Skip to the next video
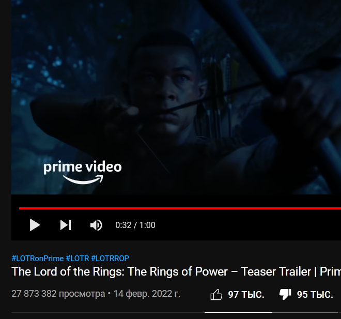The image size is (341, 319). [x=66, y=225]
